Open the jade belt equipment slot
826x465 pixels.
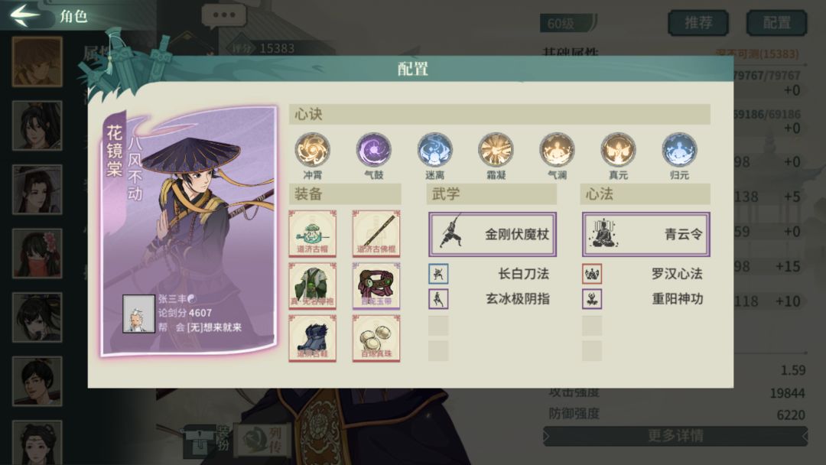coord(376,285)
